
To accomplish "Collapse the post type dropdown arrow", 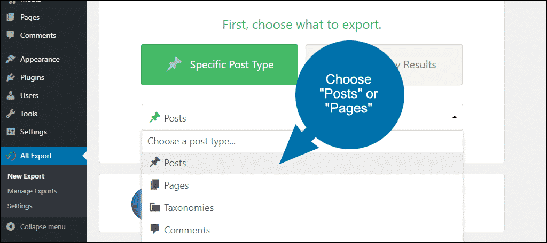I will click(454, 118).
